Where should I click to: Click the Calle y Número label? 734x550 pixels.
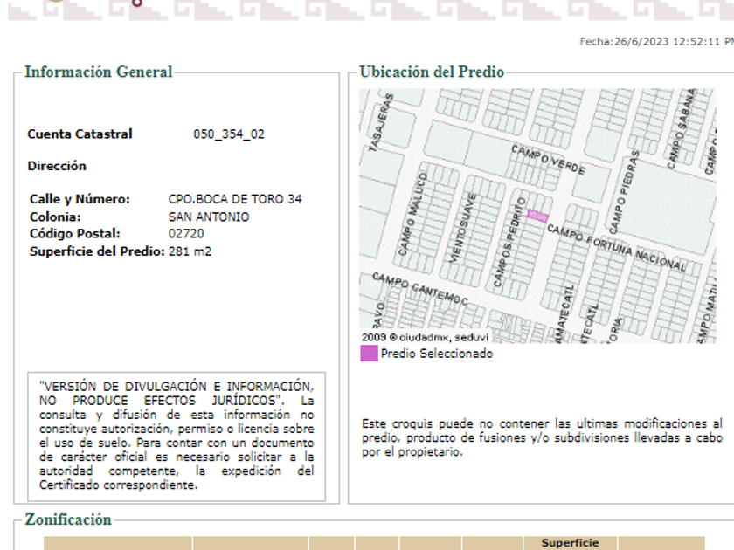tap(80, 199)
